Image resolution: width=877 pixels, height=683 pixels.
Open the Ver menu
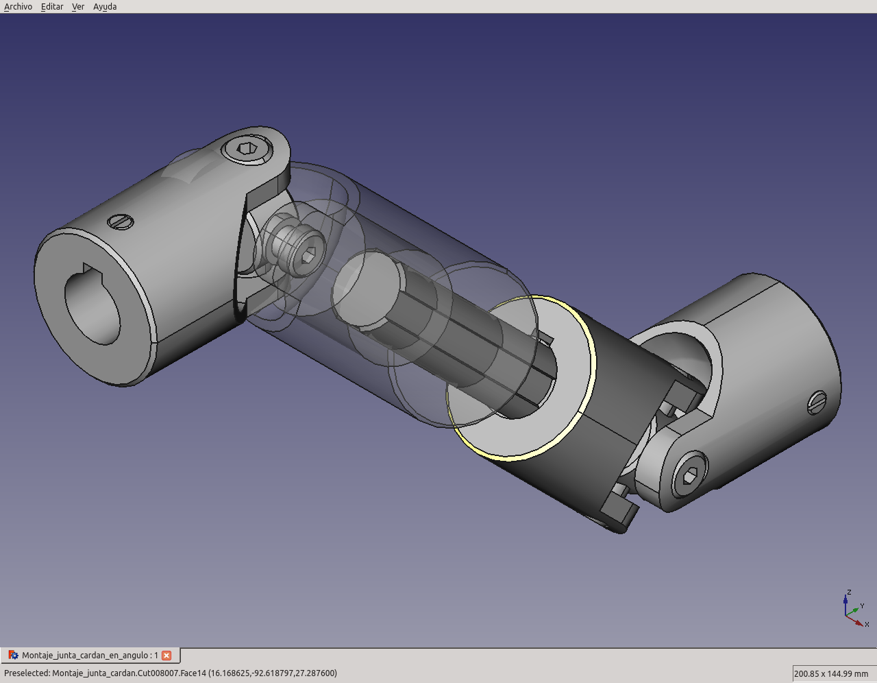coord(78,7)
